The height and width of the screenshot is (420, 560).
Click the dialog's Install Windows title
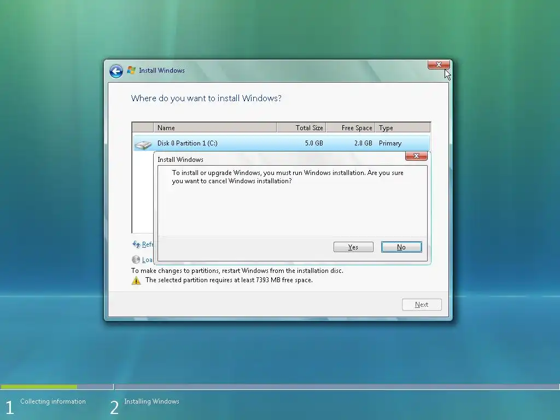(180, 160)
